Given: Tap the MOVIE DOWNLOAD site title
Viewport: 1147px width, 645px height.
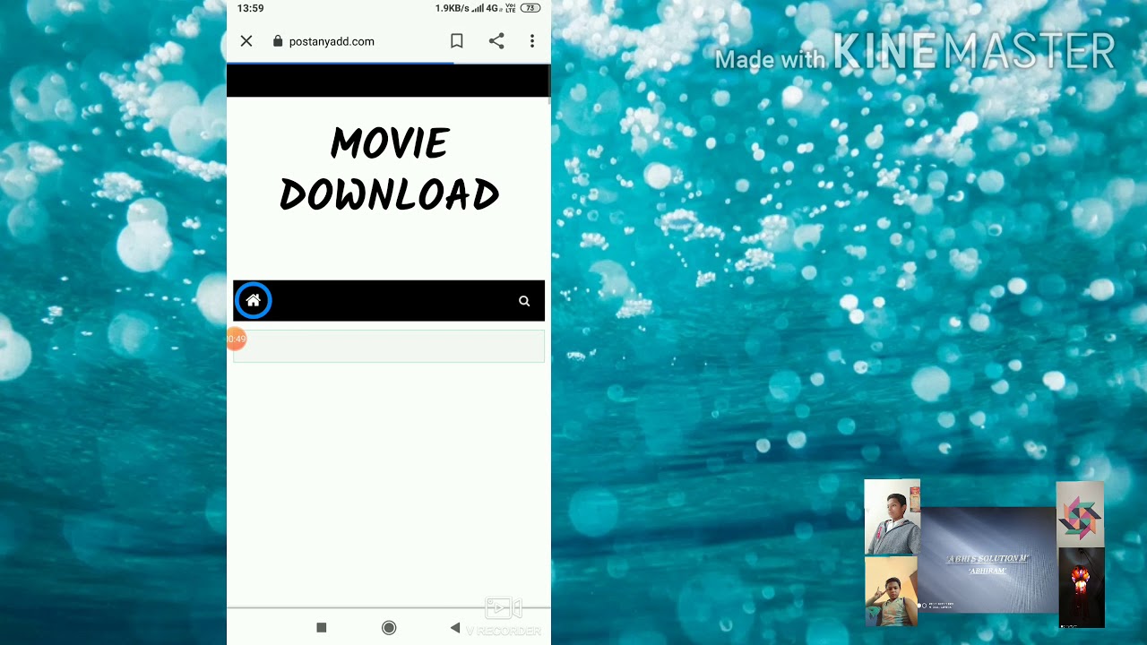Looking at the screenshot, I should [x=389, y=169].
